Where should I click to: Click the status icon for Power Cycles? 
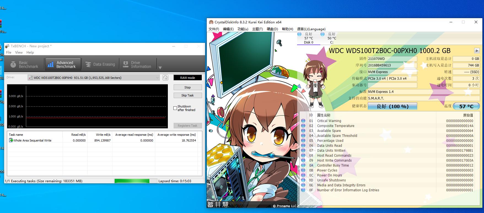[x=303, y=170]
